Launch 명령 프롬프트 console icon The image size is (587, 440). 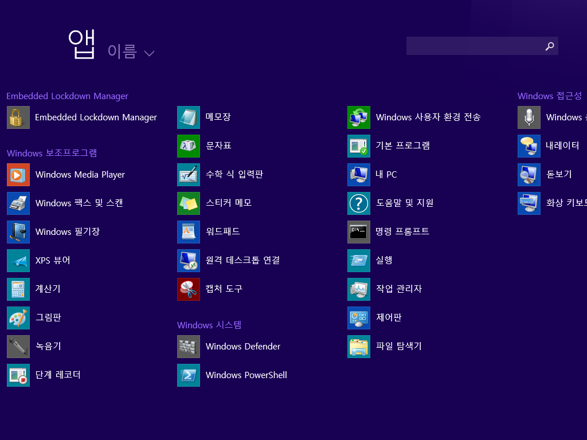point(359,232)
